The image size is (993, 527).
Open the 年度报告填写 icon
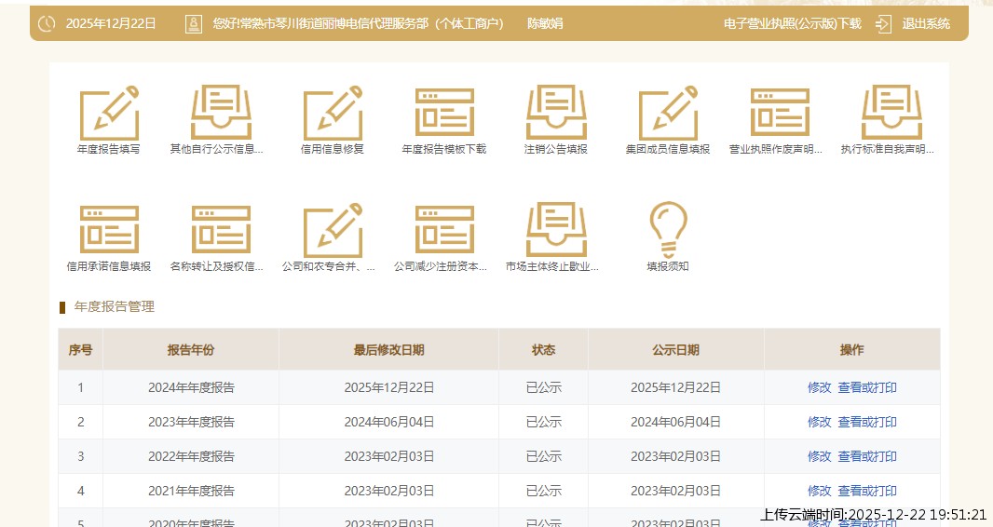coord(109,114)
